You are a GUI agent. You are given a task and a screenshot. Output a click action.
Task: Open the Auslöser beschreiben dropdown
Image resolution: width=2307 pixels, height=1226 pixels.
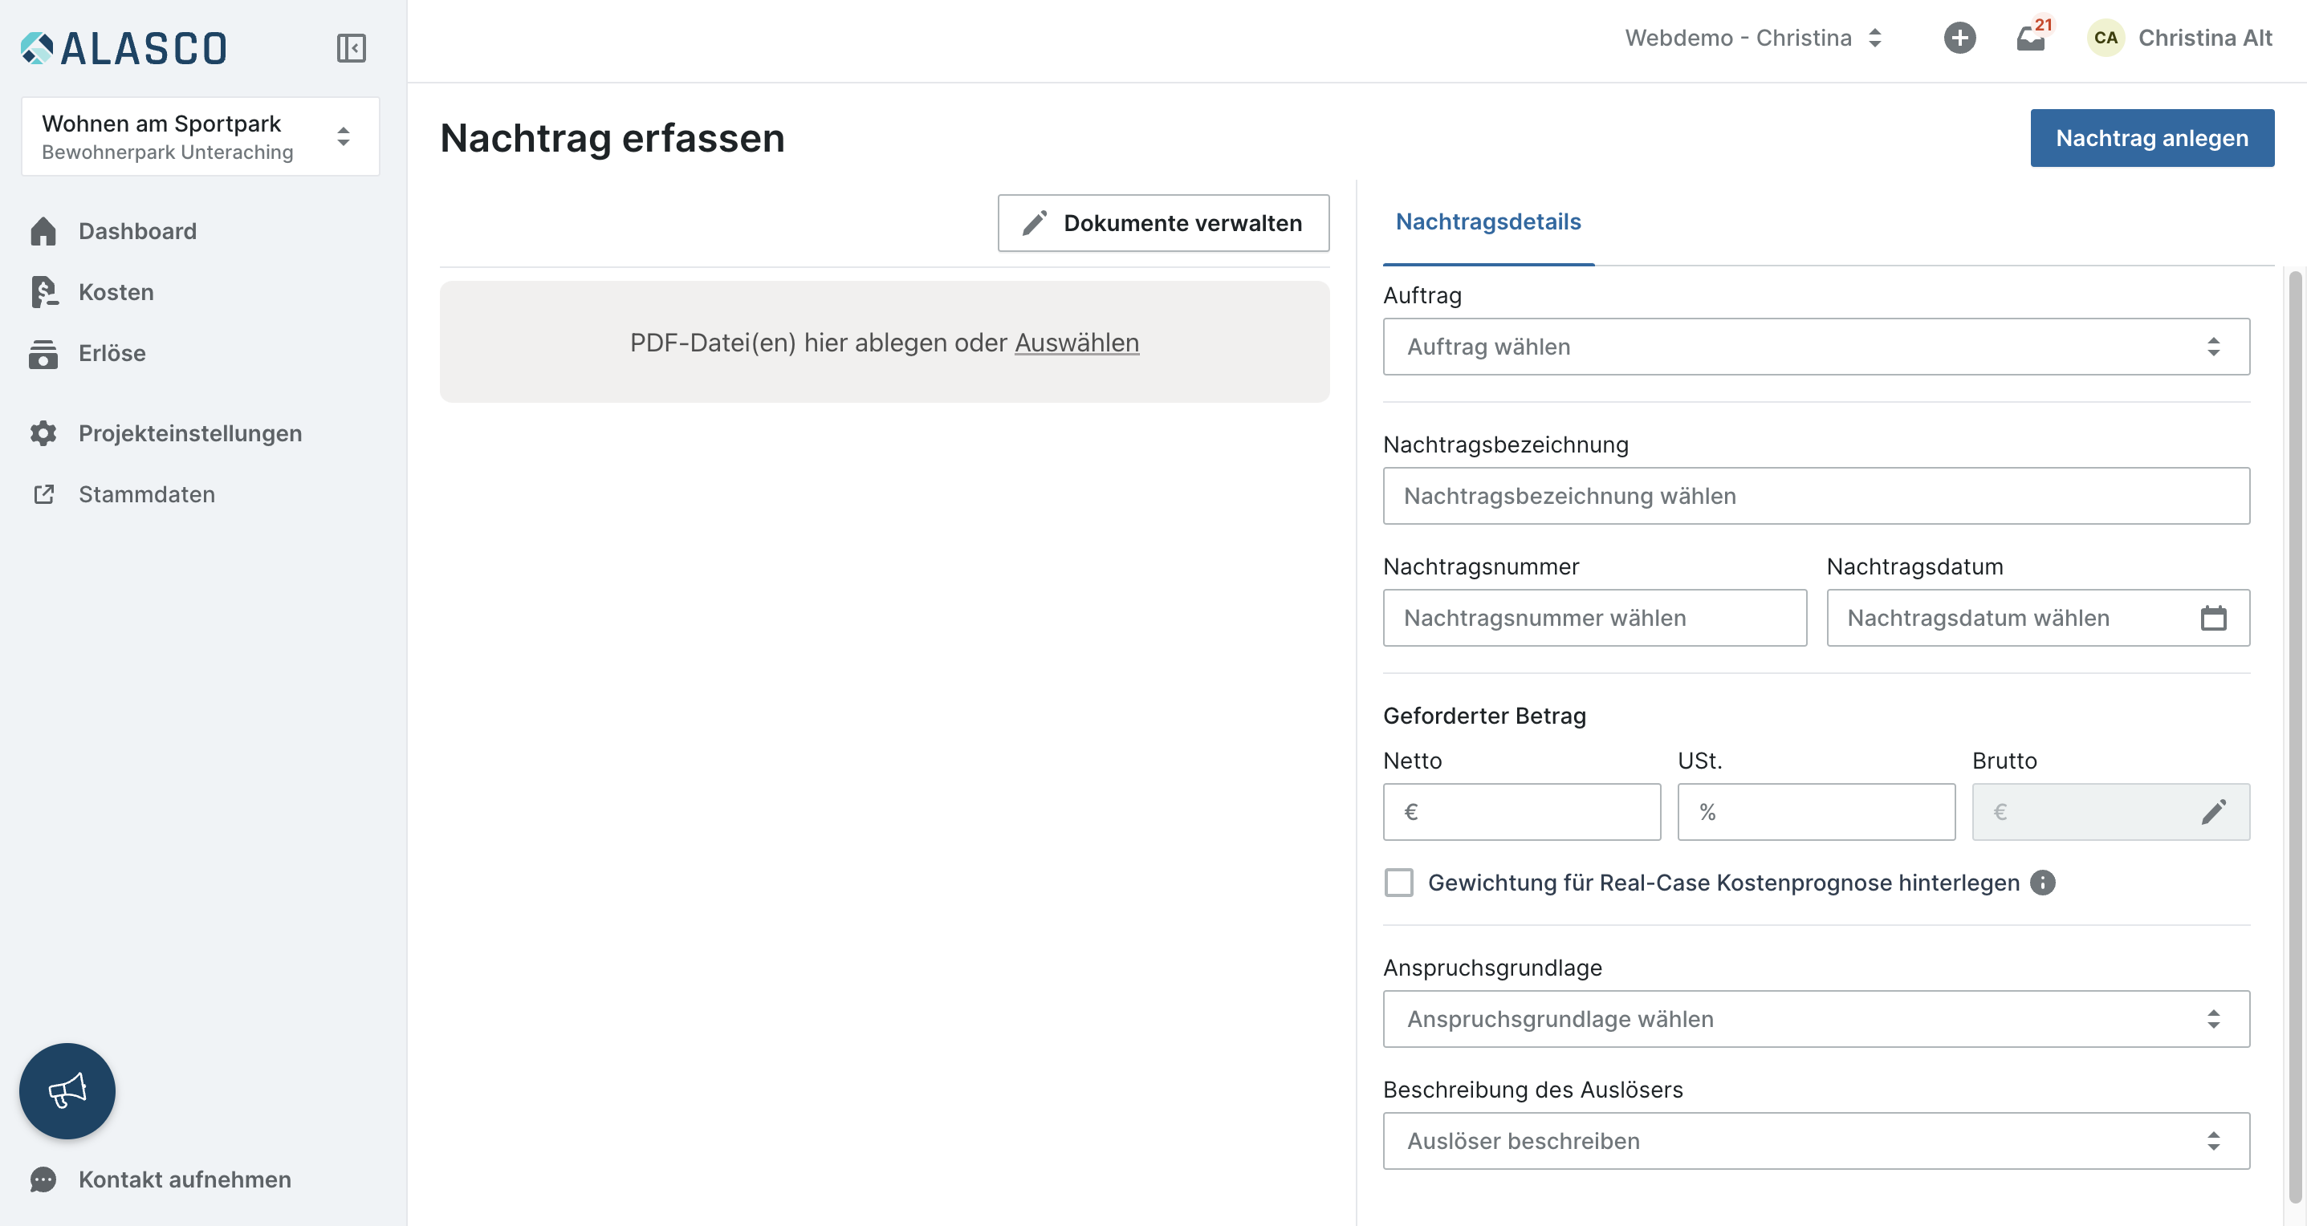click(x=1815, y=1140)
